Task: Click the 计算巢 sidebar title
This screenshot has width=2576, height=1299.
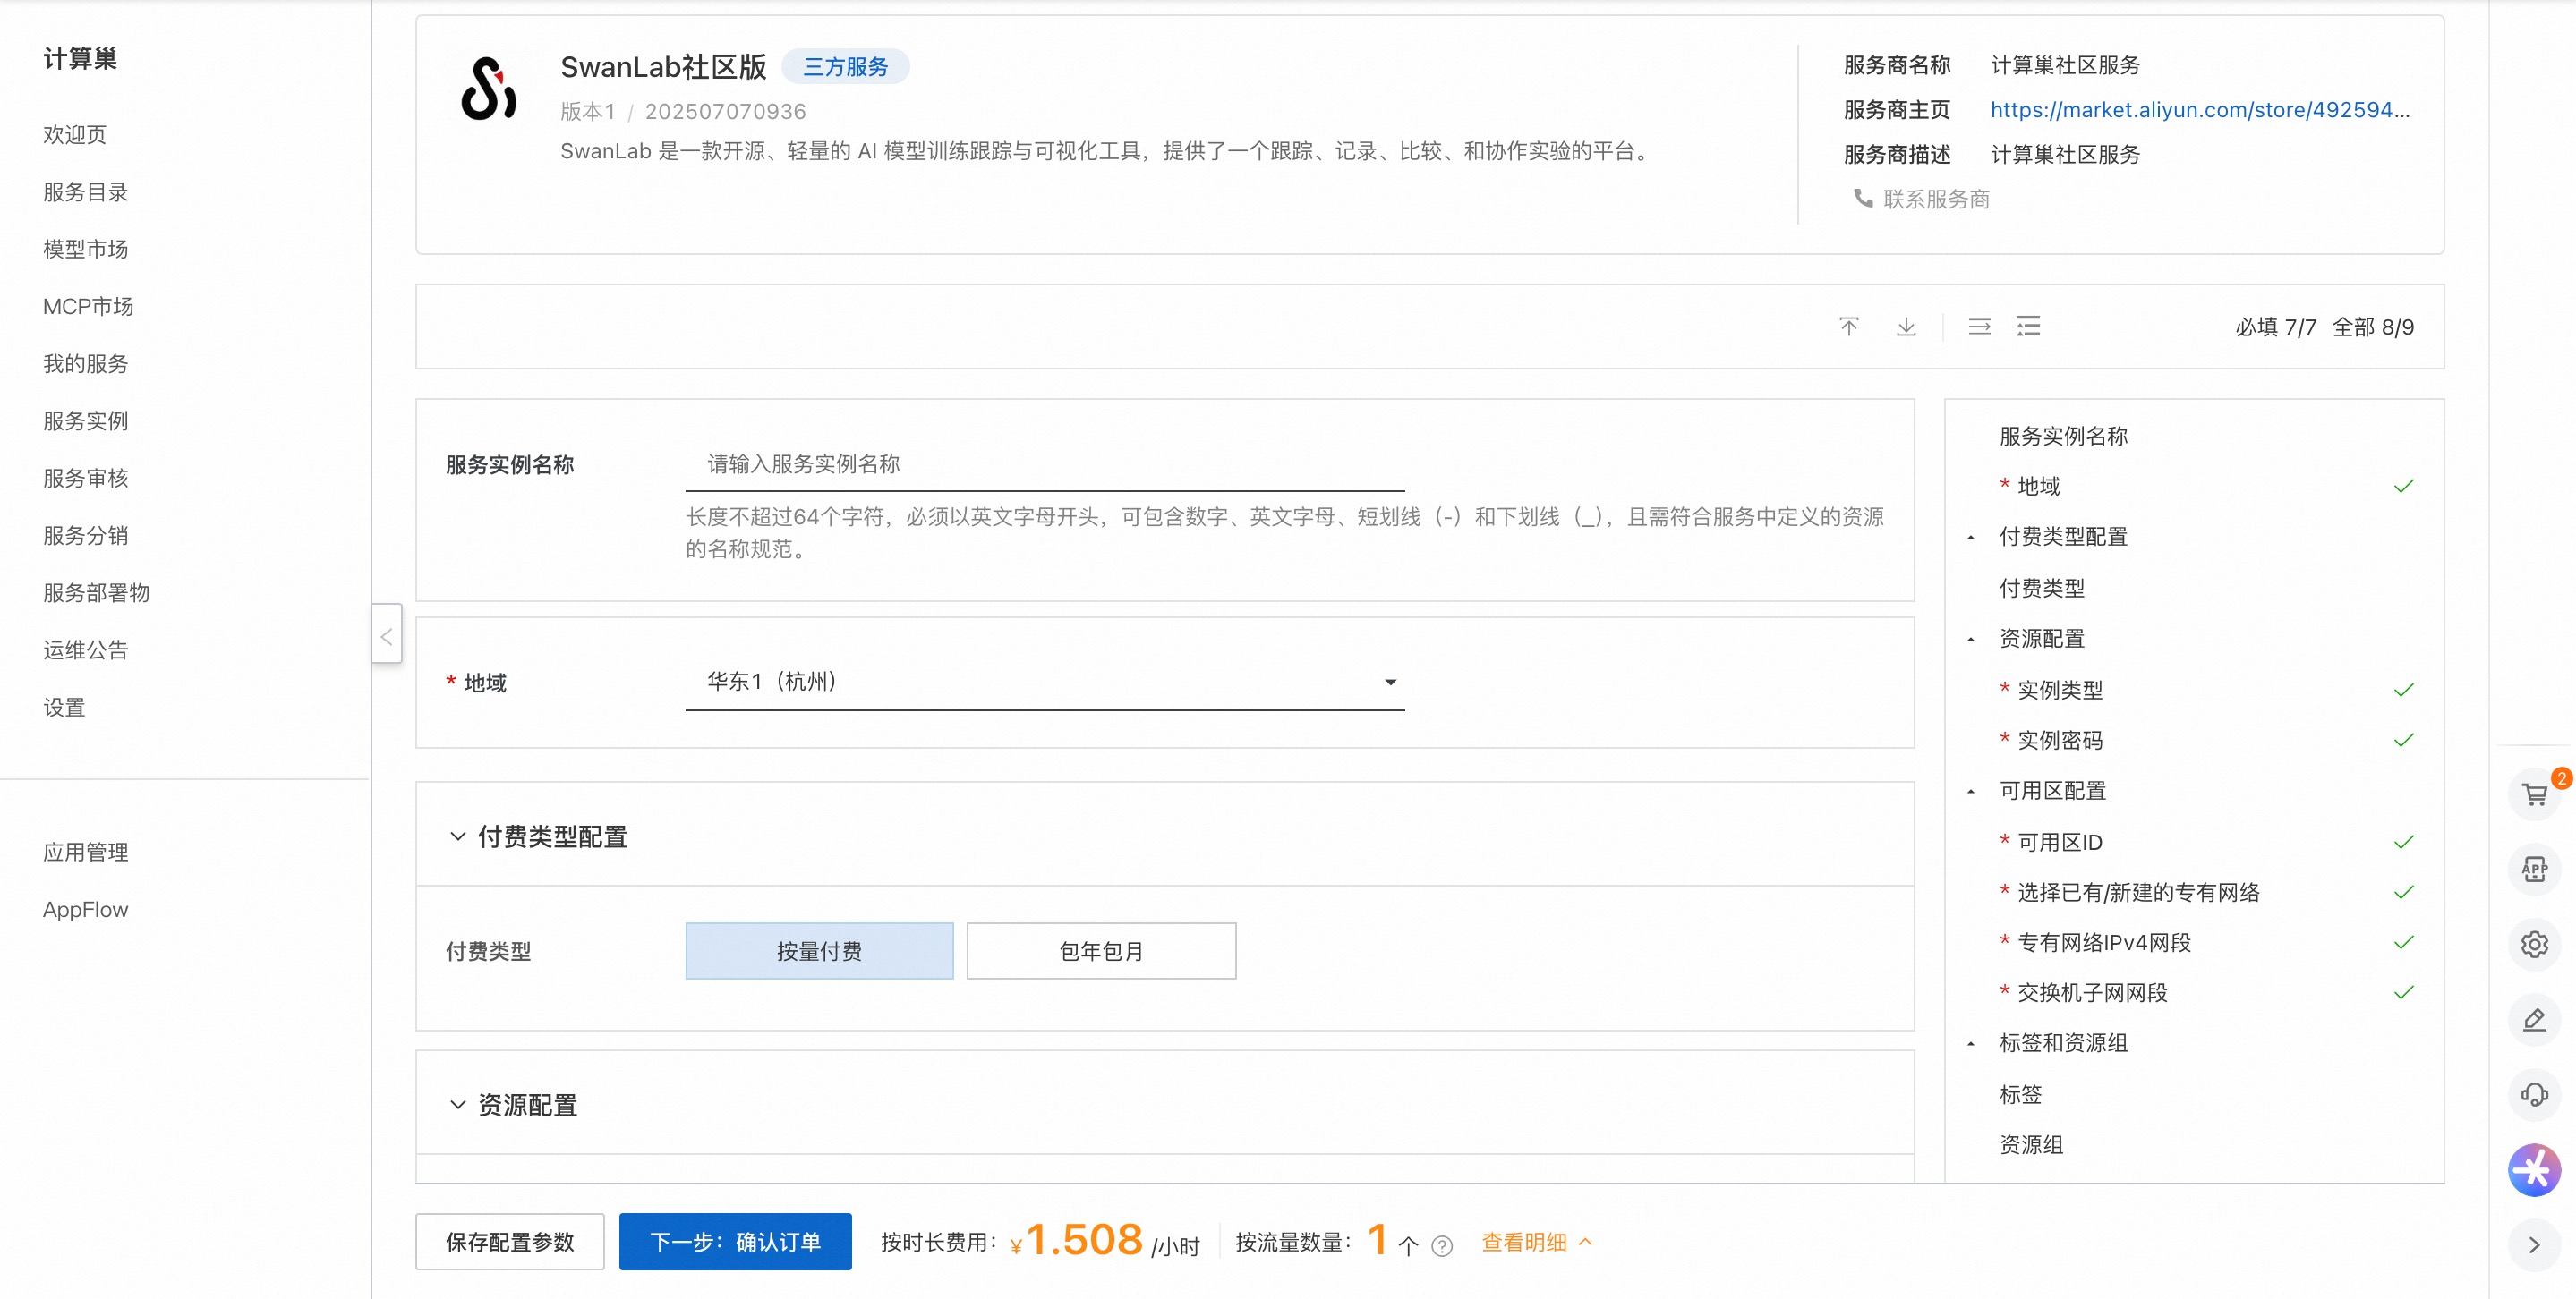Action: [x=80, y=58]
